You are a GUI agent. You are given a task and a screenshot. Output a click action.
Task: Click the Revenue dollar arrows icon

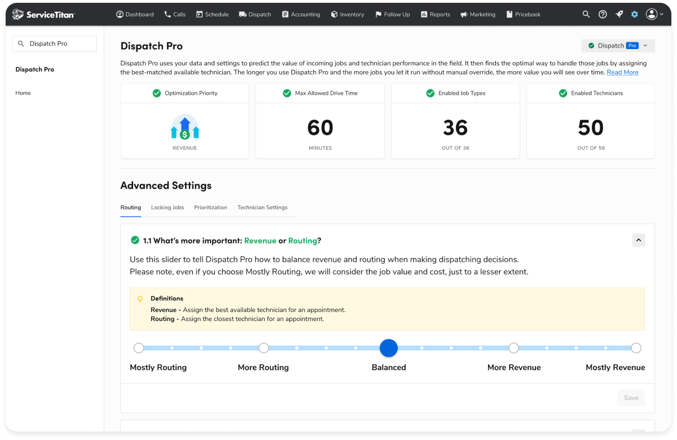click(184, 127)
